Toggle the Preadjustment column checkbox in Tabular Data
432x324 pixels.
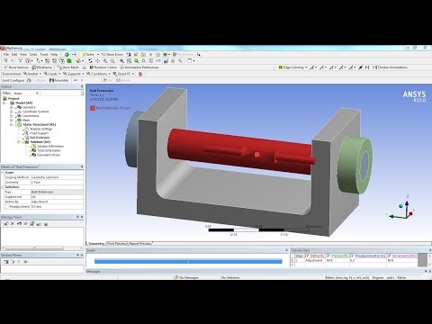coord(353,256)
